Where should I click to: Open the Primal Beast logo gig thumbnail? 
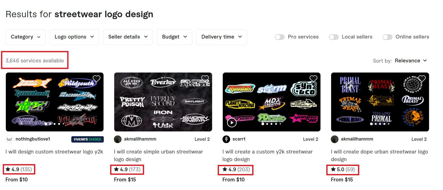(x=380, y=102)
